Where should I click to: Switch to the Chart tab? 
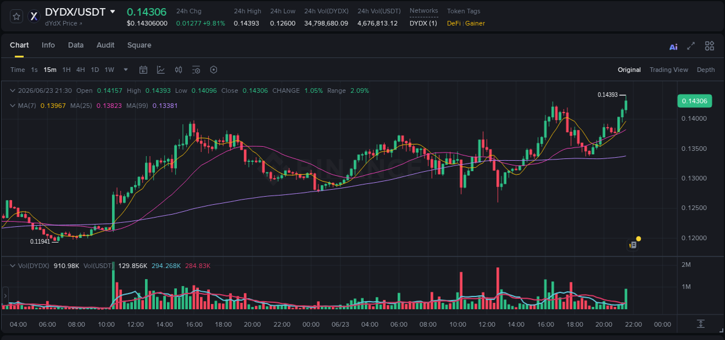coord(19,45)
